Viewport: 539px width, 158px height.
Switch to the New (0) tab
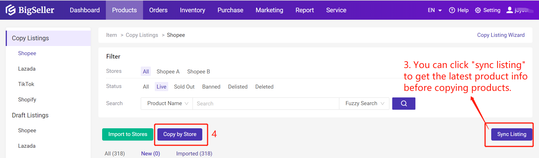[150, 154]
